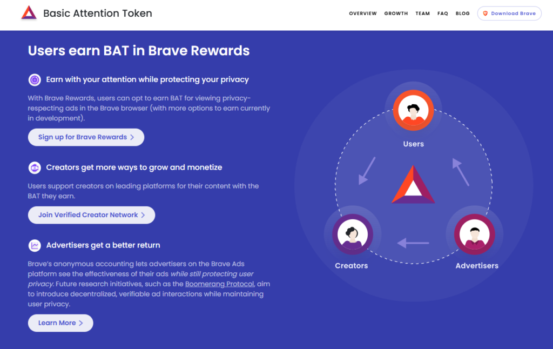The width and height of the screenshot is (553, 349).
Task: Click the central BAT triangle in diagram
Action: point(413,184)
